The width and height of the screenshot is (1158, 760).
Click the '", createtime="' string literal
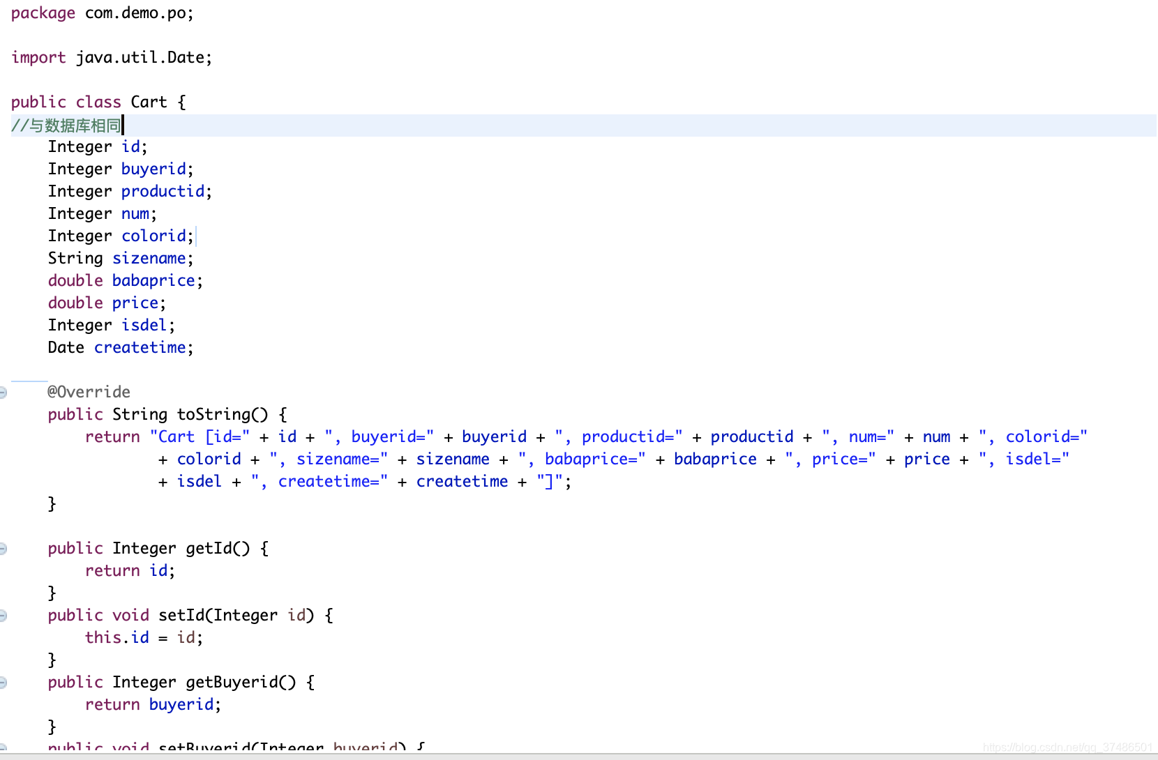pyautogui.click(x=319, y=481)
